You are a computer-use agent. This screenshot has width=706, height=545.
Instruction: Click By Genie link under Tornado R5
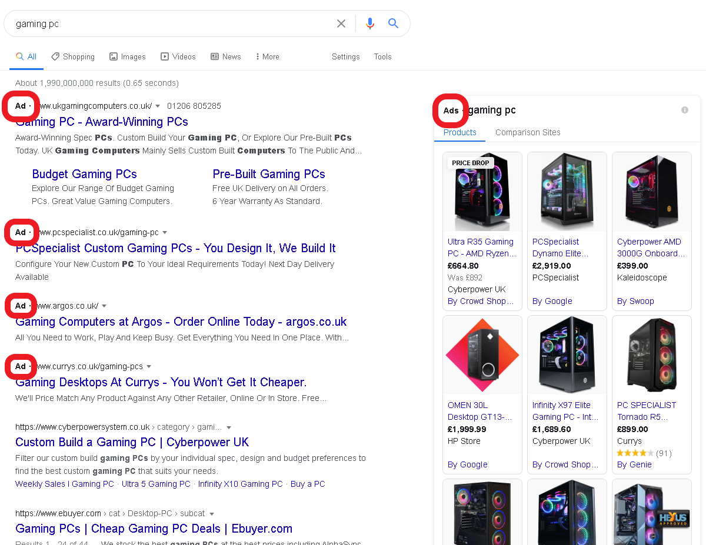click(634, 464)
